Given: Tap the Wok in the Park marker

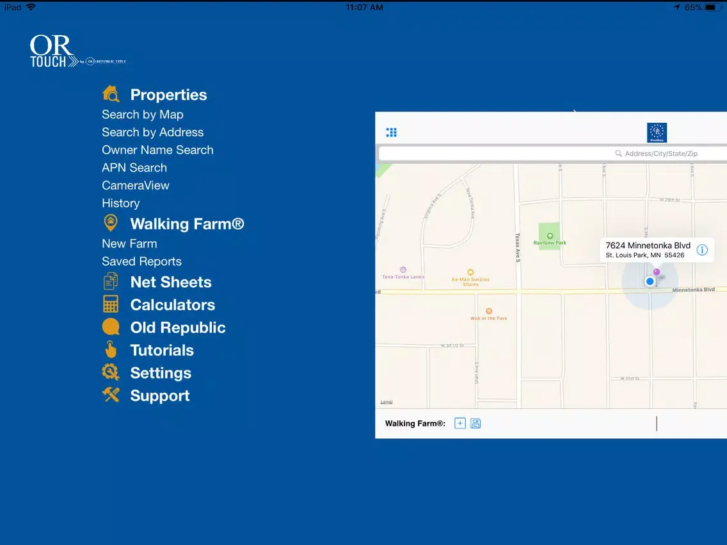Looking at the screenshot, I should [489, 311].
